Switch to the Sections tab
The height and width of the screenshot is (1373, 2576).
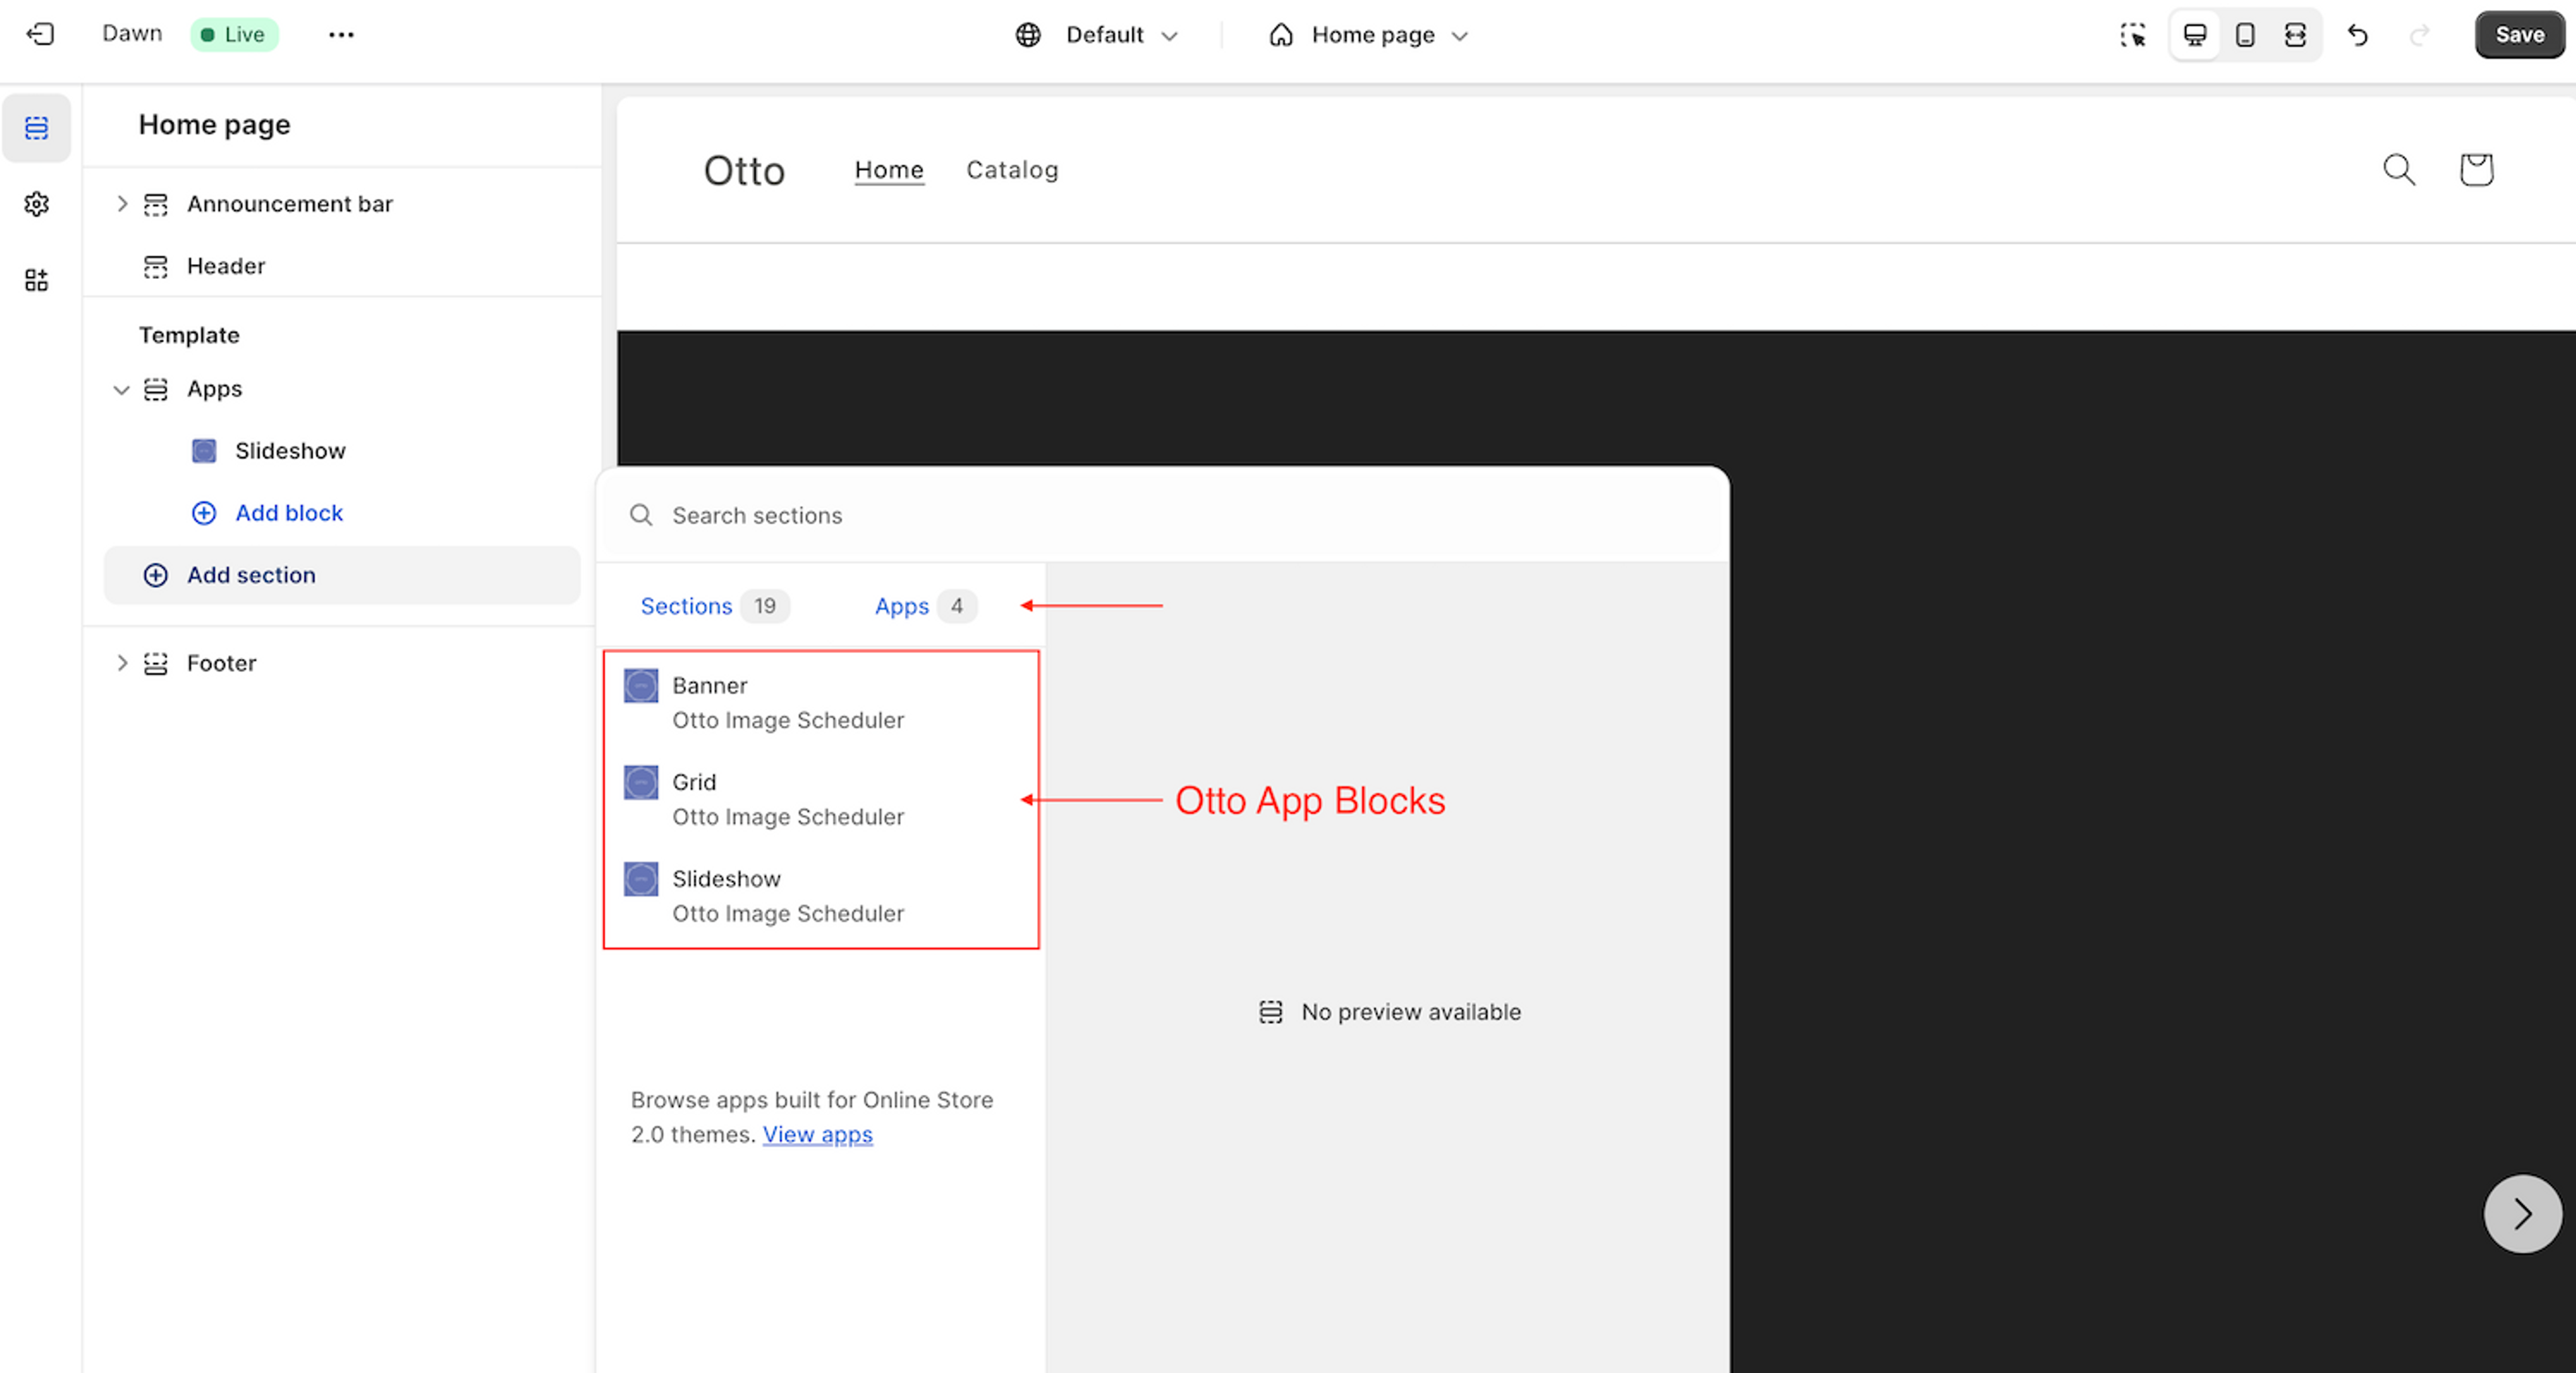[x=687, y=607]
